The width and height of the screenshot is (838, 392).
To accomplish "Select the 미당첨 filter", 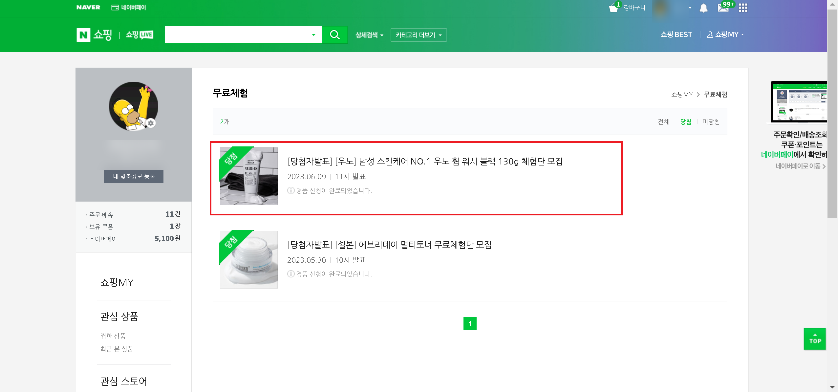I will 711,122.
